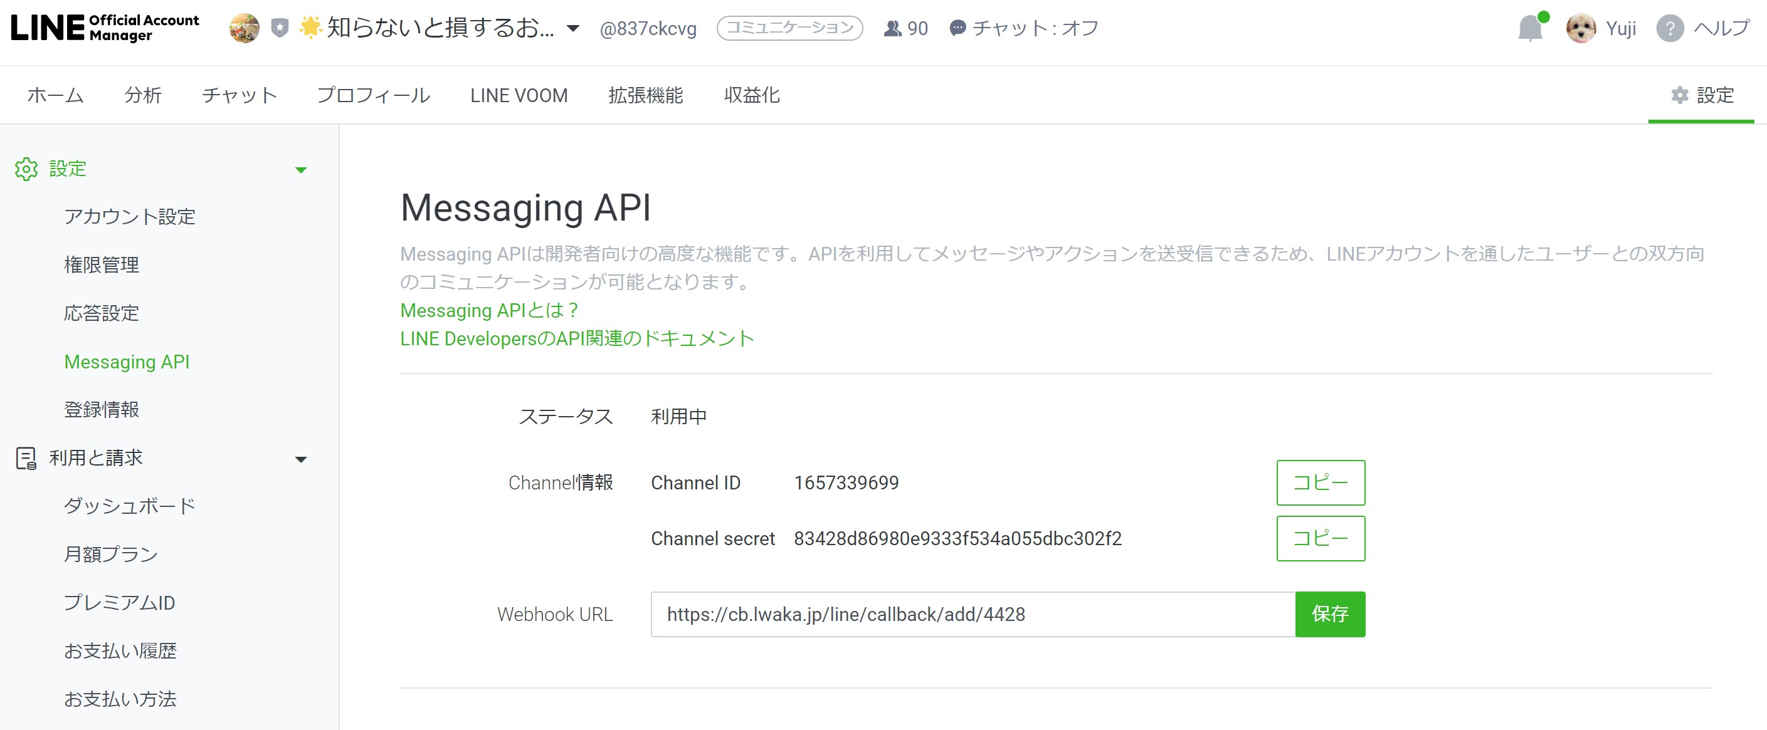Click the @837ckcvg account ID
This screenshot has height=730, width=1767.
point(648,28)
